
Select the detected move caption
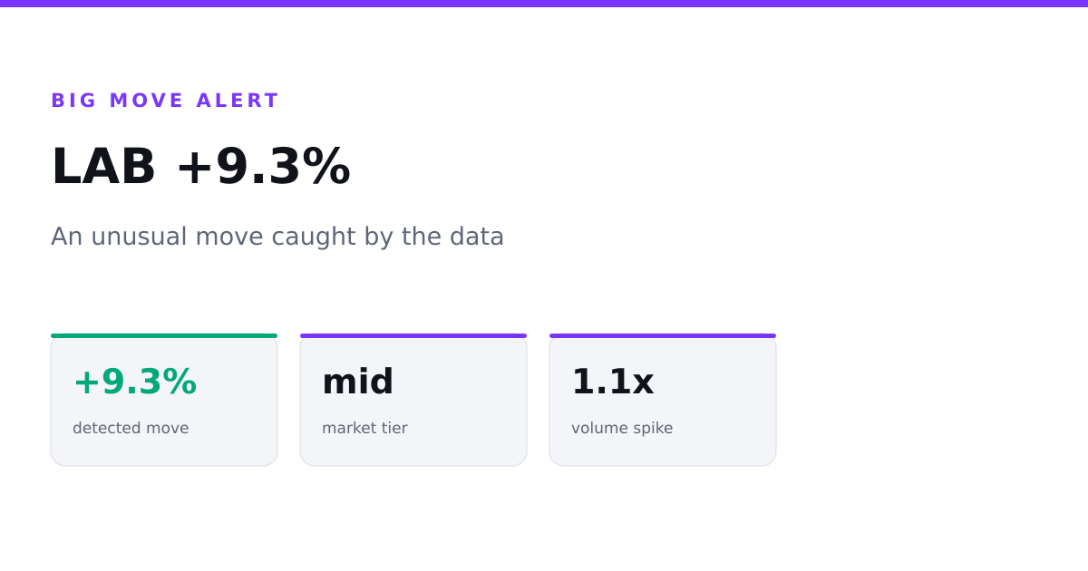click(131, 428)
